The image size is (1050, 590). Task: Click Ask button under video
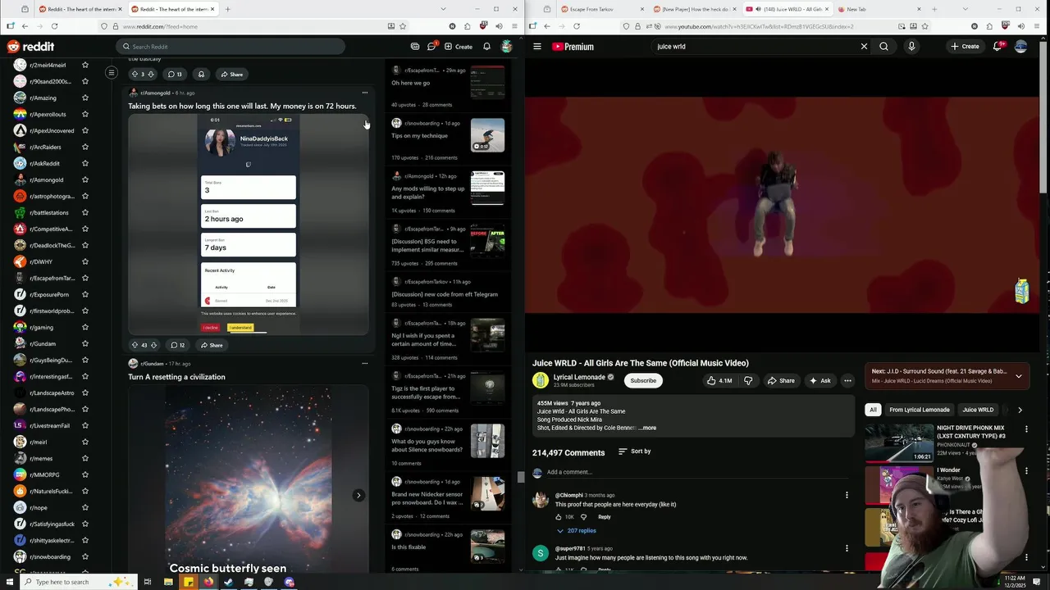819,380
